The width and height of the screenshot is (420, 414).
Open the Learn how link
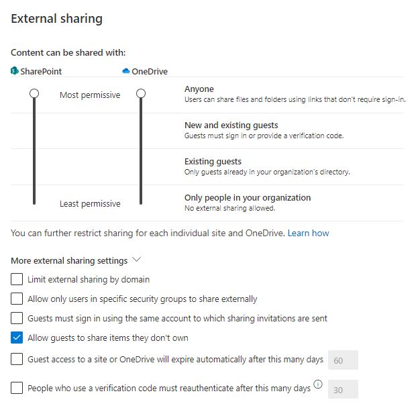click(308, 234)
